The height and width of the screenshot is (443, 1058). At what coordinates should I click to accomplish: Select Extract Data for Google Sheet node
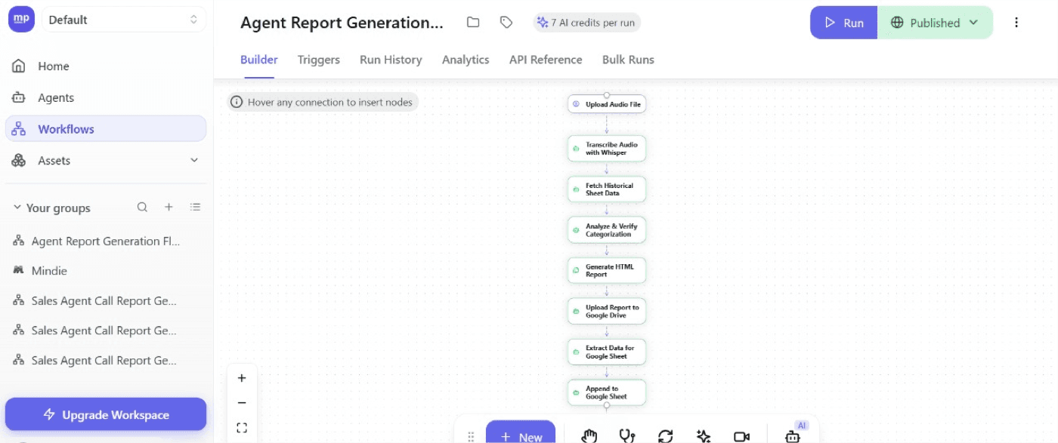coord(607,352)
